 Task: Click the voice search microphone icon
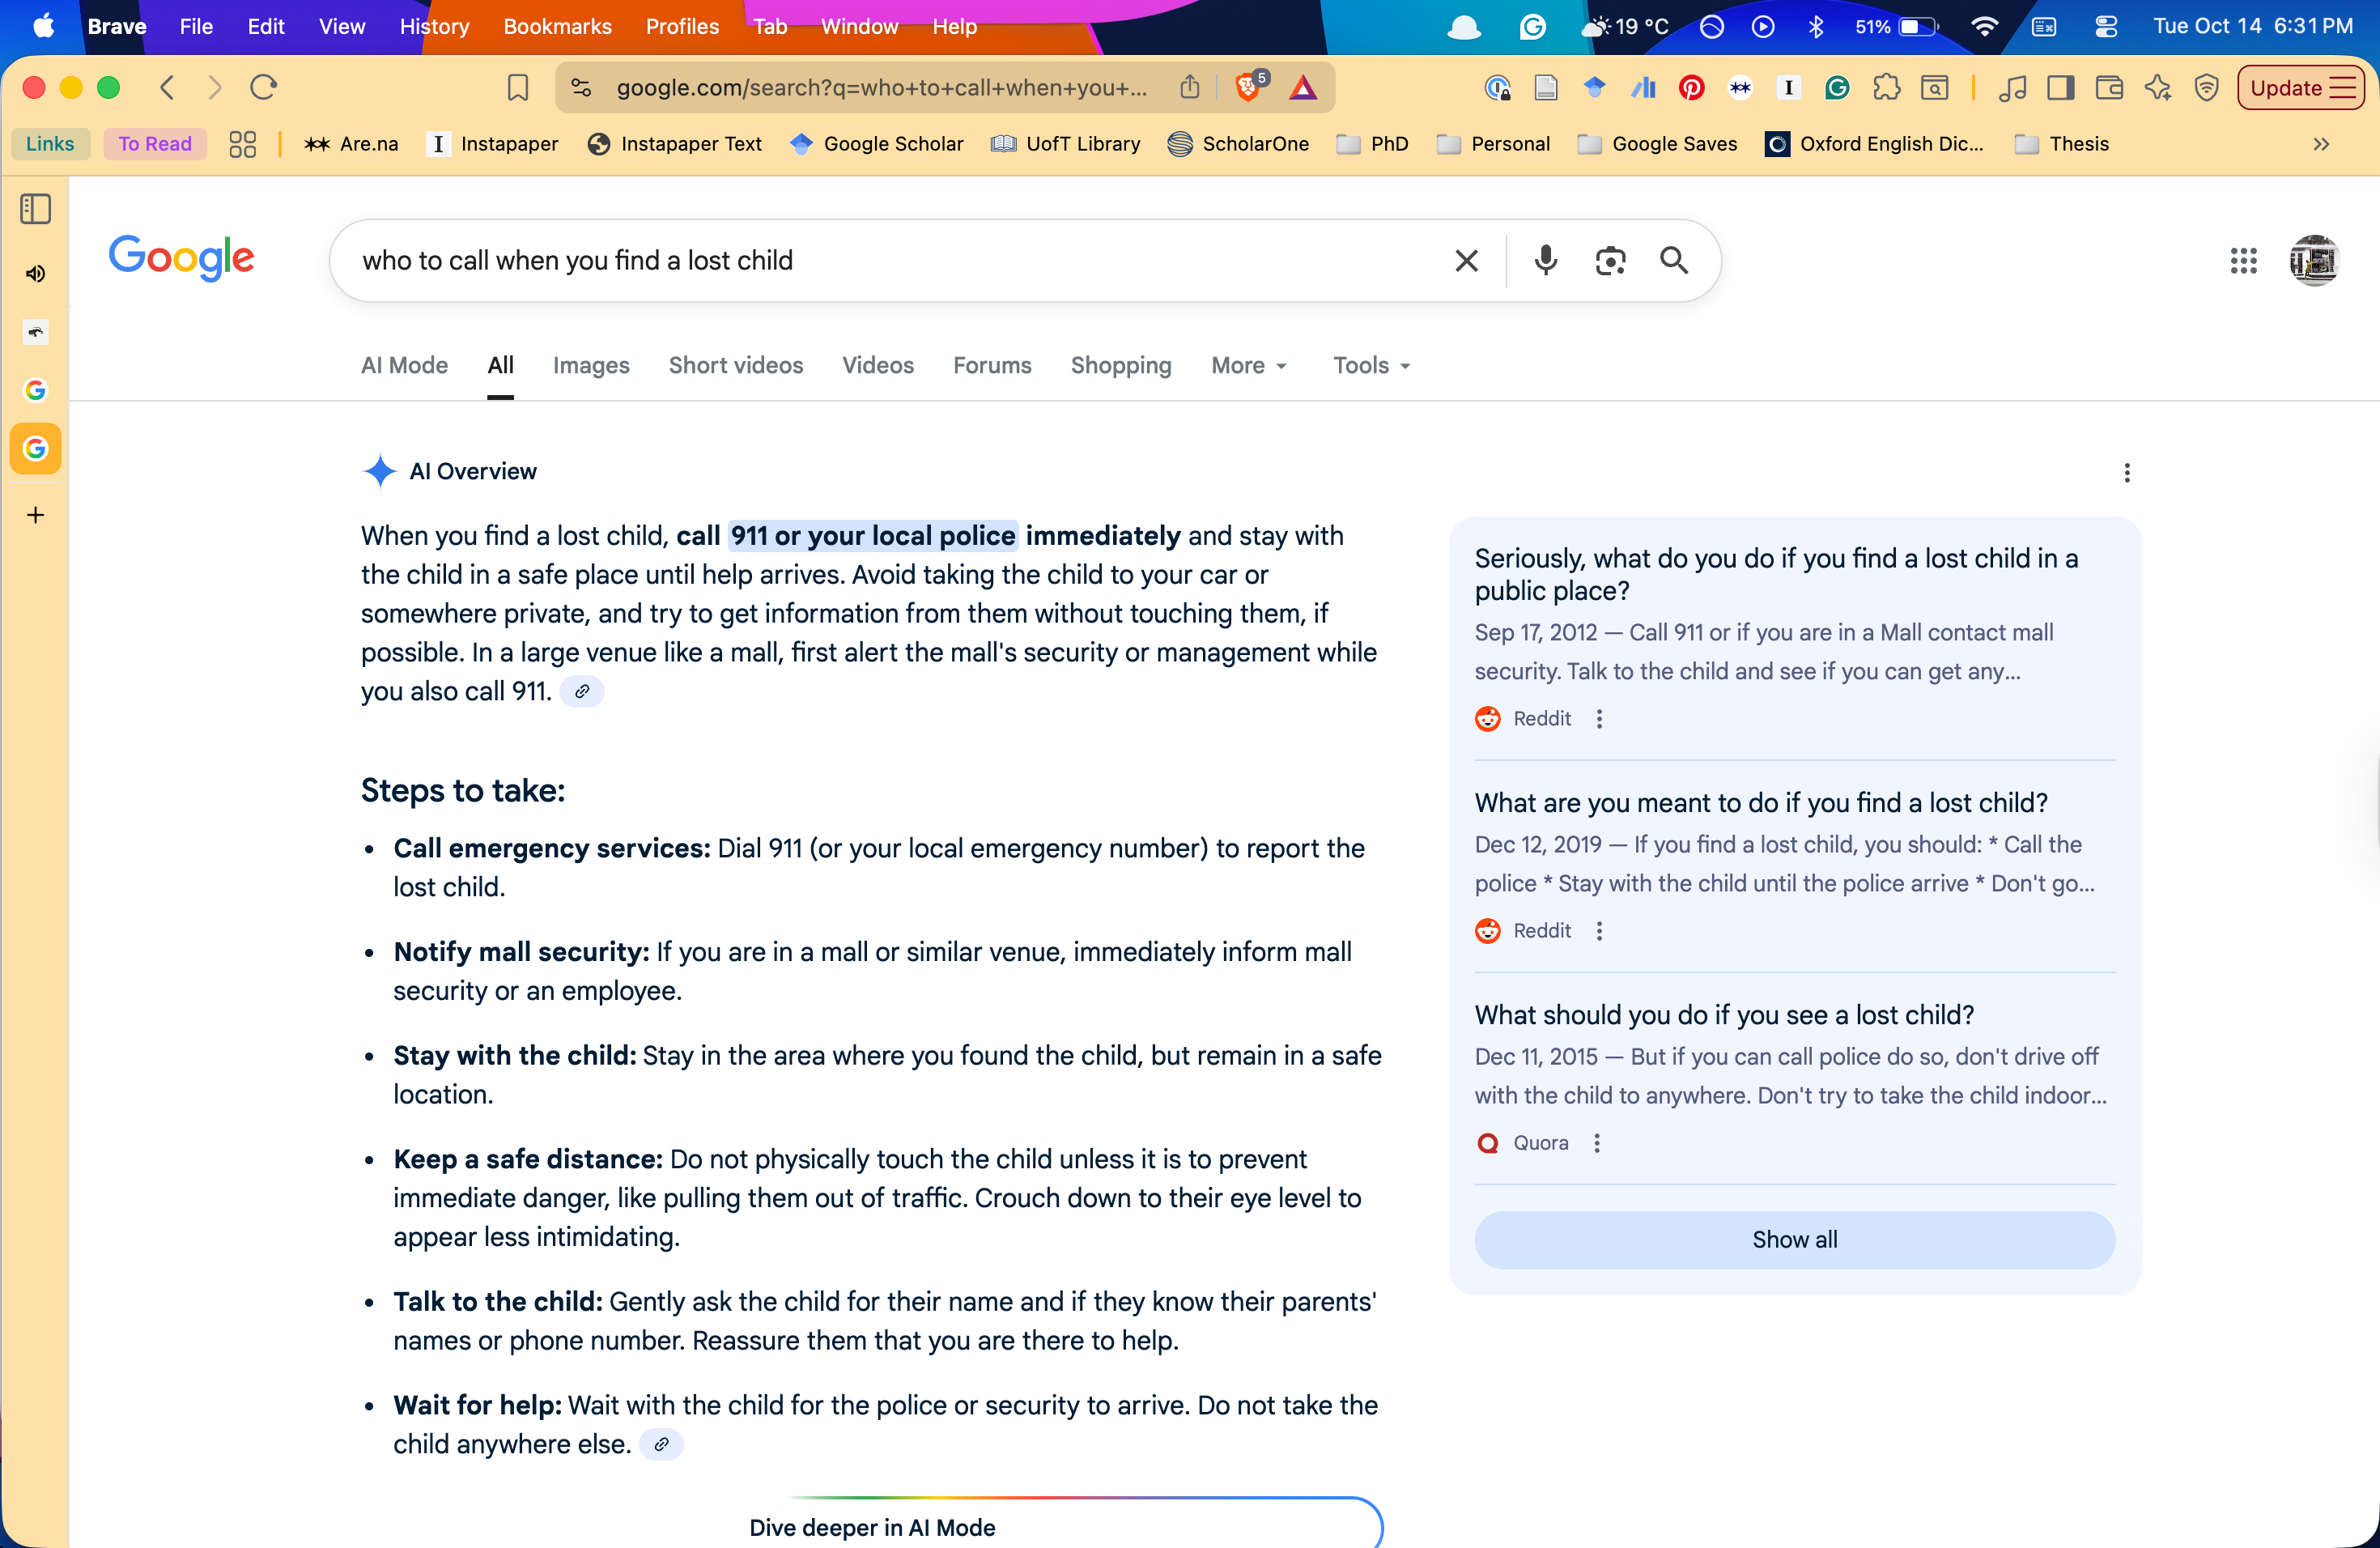coord(1545,260)
